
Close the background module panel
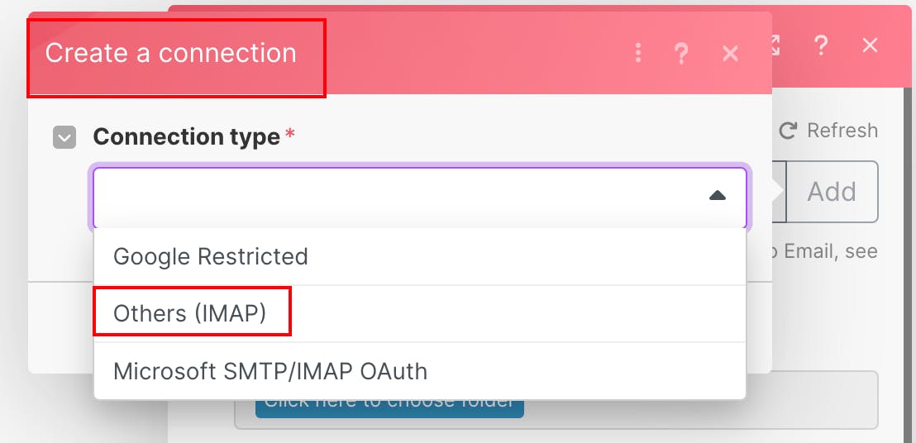870,45
